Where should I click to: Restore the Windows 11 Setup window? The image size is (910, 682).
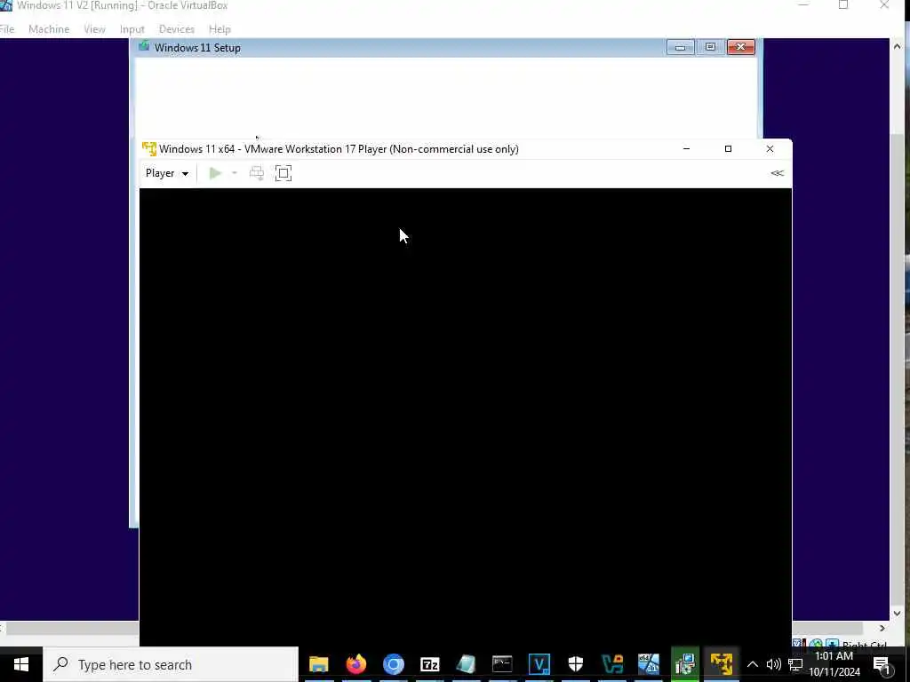(x=710, y=47)
